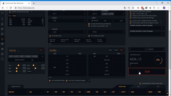Stop the build calculation
Viewport: 171px width, 96px height.
click(x=147, y=72)
